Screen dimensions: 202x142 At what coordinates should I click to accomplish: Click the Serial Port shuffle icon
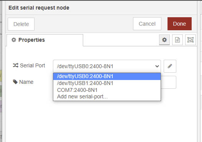click(16, 65)
